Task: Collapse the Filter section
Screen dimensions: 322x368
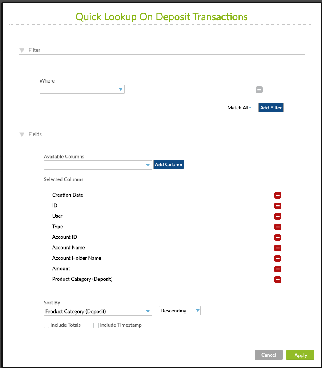Action: (21, 50)
